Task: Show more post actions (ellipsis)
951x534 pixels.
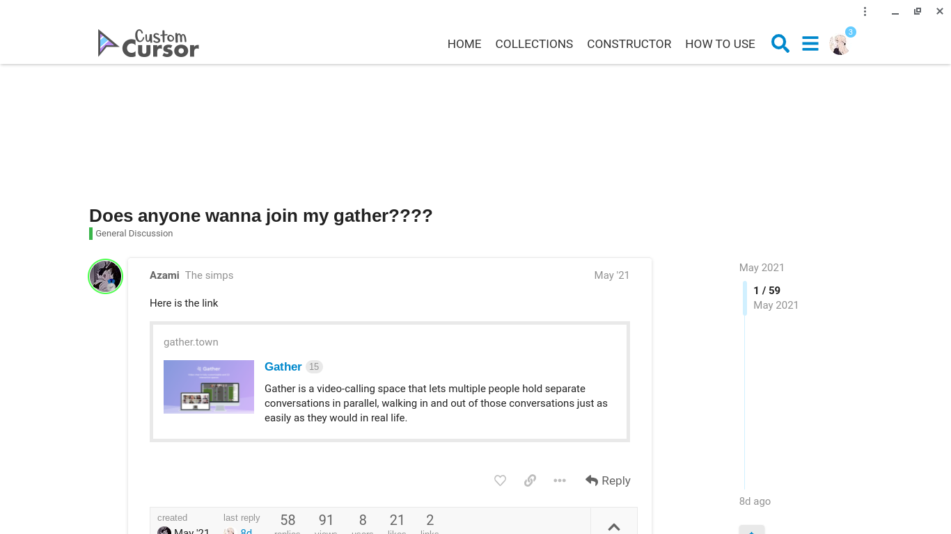Action: (560, 480)
